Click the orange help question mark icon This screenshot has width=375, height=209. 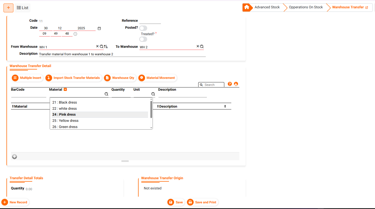pos(230,84)
